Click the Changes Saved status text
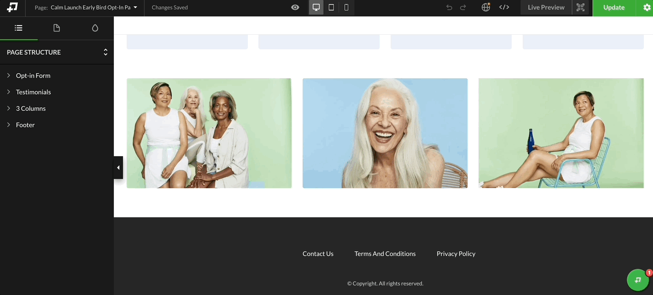This screenshot has height=295, width=653. click(170, 7)
